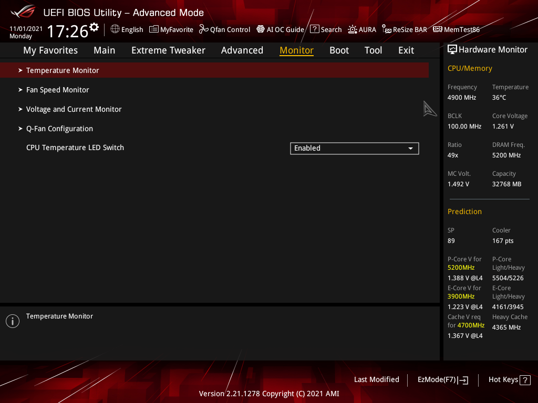Image resolution: width=538 pixels, height=403 pixels.
Task: Click the ReSize BAR icon
Action: click(x=387, y=29)
